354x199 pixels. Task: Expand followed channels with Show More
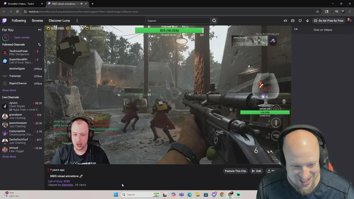pyautogui.click(x=9, y=90)
